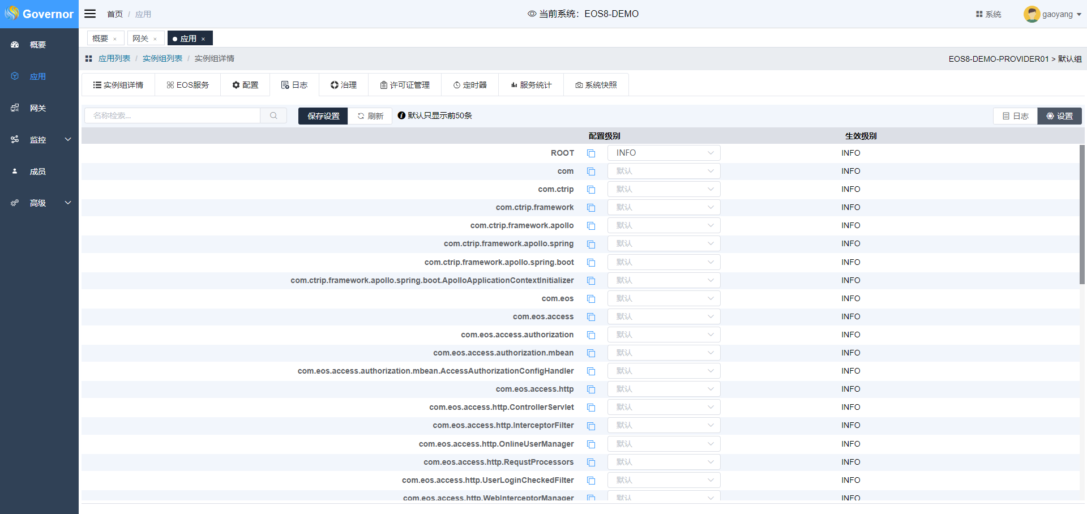The width and height of the screenshot is (1087, 514).
Task: Open the 概要 dashboard sidebar icon
Action: pyautogui.click(x=15, y=45)
